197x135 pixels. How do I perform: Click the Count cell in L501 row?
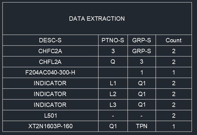(x=174, y=116)
